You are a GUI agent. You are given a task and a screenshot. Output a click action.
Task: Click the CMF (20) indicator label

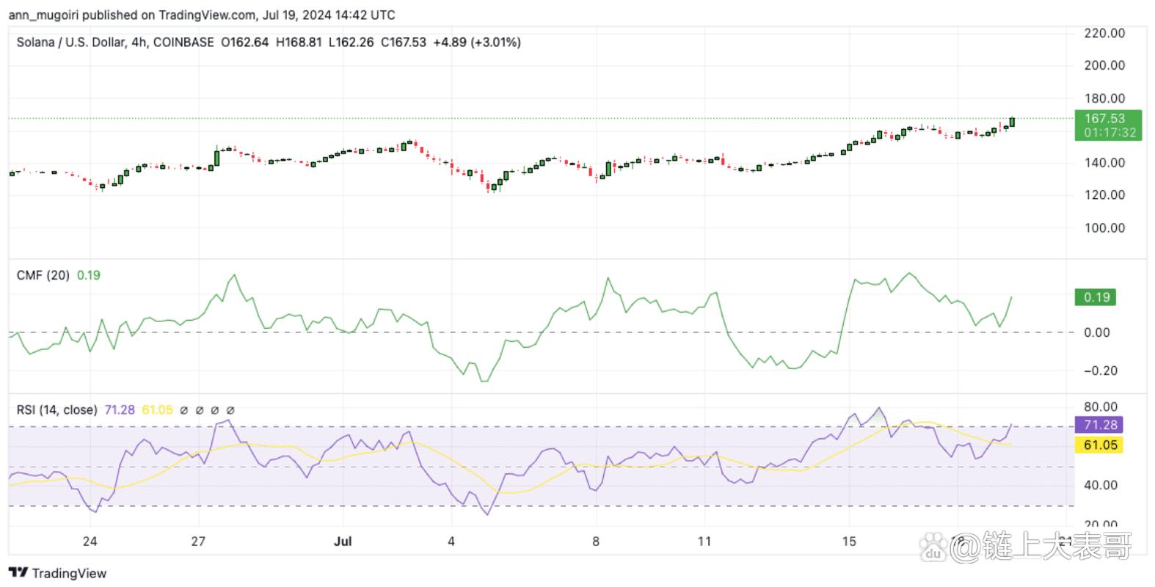pos(43,275)
